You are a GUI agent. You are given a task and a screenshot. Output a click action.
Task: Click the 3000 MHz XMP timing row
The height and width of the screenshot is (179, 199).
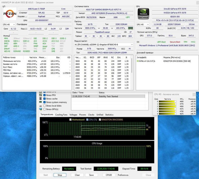[103, 61]
